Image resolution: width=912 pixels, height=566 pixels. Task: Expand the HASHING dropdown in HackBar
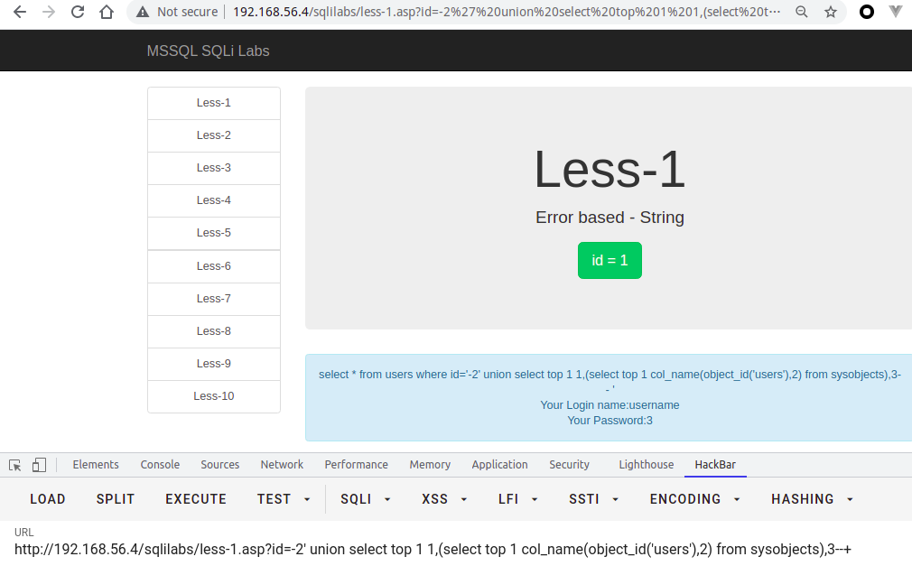point(813,499)
